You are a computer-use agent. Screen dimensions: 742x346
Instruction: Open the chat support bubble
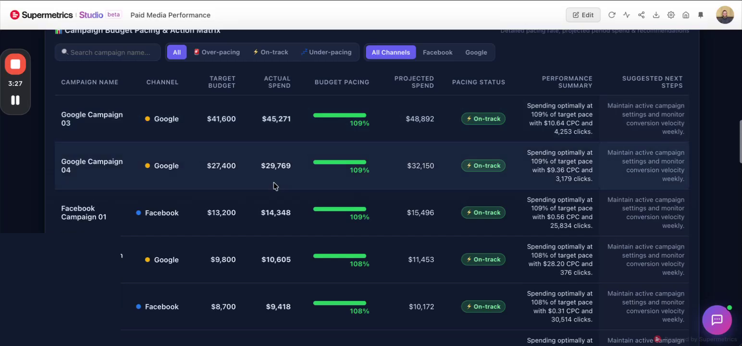pos(717,320)
